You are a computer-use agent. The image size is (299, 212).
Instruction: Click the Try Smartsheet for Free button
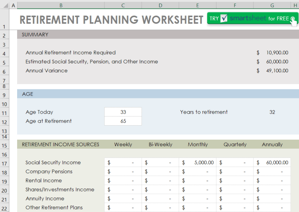[x=252, y=18]
